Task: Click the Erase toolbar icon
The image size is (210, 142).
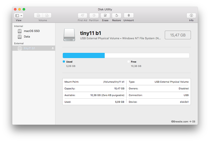Action: [105, 15]
